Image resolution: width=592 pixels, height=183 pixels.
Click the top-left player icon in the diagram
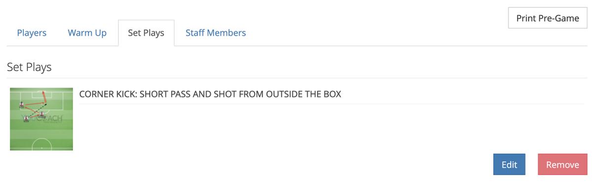click(21, 104)
